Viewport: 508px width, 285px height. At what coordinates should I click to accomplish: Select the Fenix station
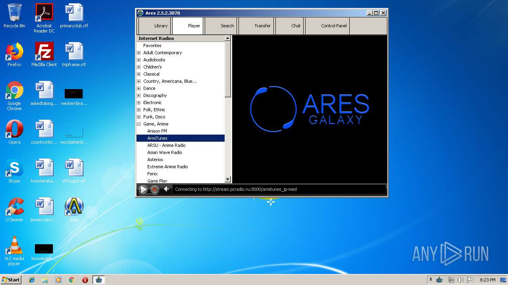coord(152,174)
